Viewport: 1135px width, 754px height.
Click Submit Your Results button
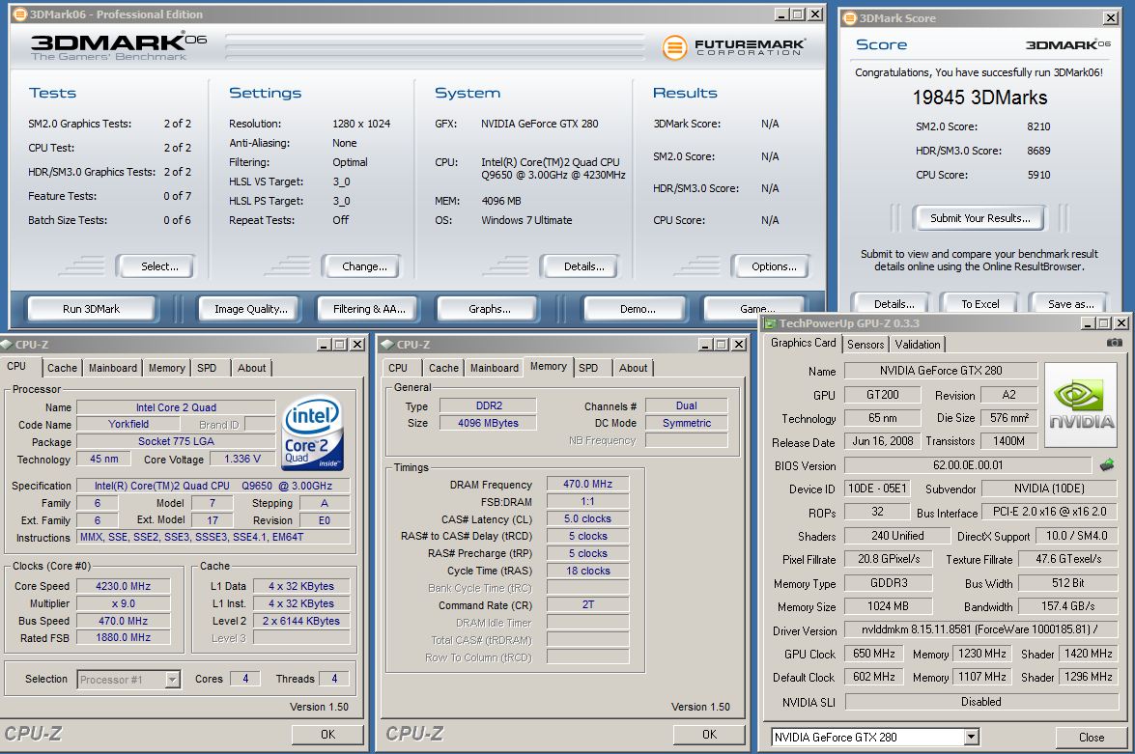pyautogui.click(x=980, y=218)
